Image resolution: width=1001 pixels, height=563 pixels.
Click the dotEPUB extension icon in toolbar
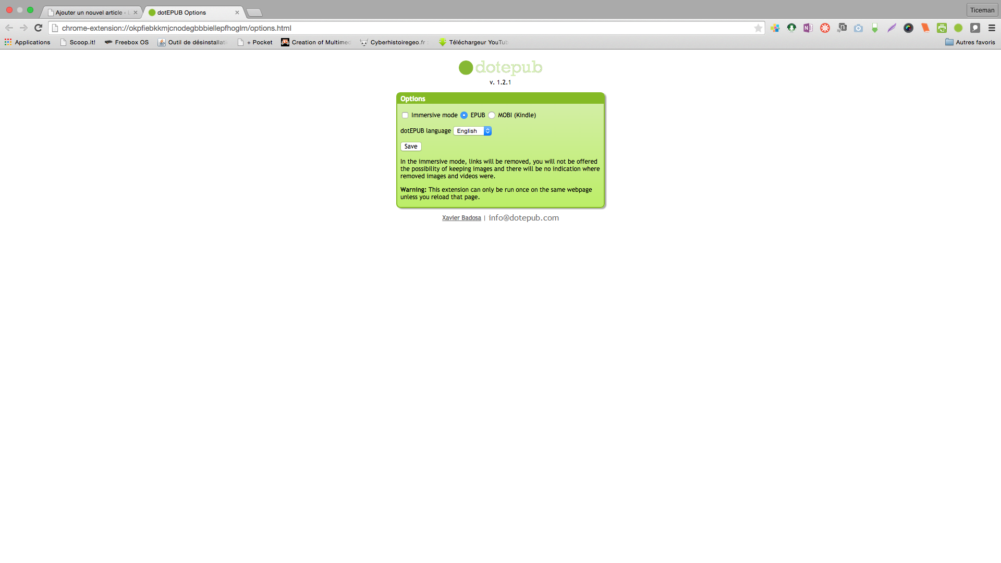959,28
